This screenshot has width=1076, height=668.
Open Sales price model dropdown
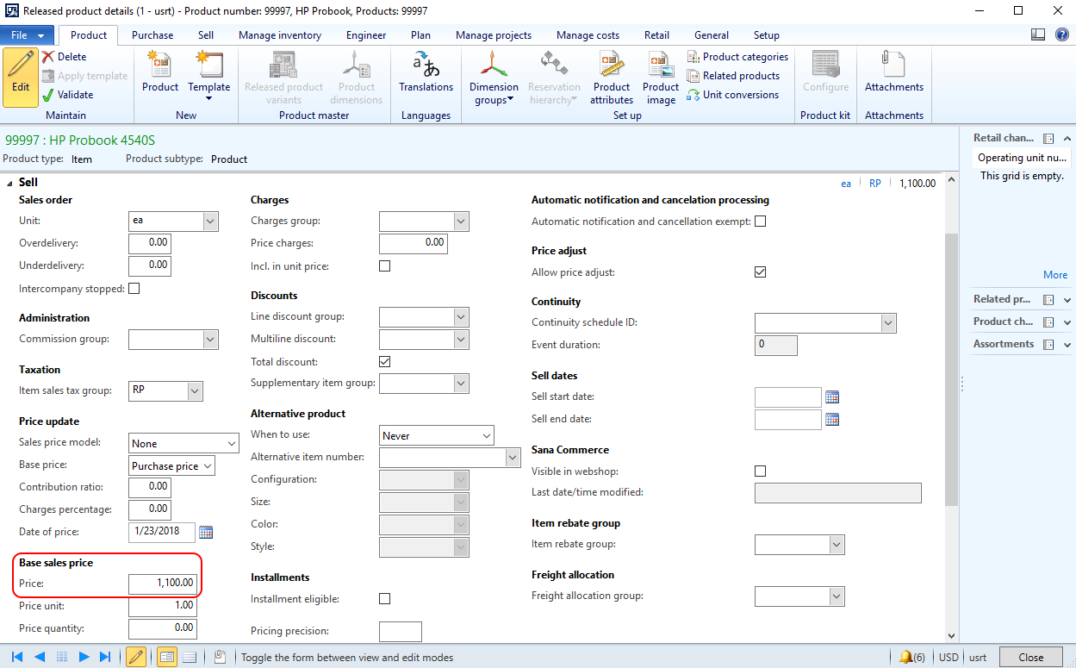tap(231, 443)
